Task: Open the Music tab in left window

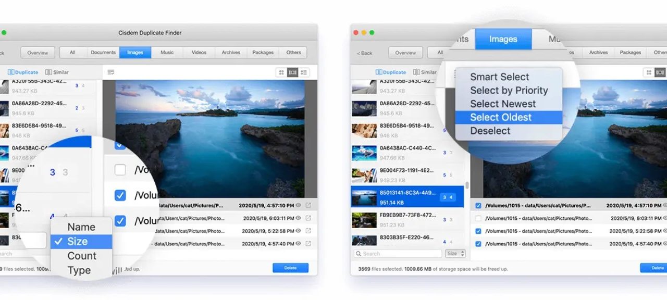Action: click(x=167, y=53)
